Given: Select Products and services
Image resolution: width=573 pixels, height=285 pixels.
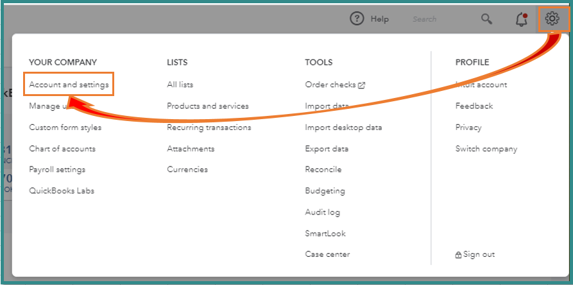Looking at the screenshot, I should [x=207, y=106].
